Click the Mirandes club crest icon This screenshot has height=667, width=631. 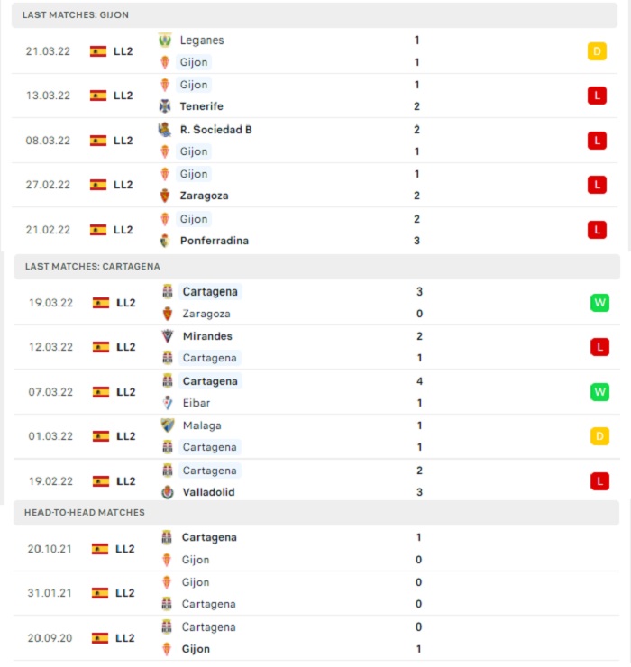pyautogui.click(x=168, y=336)
